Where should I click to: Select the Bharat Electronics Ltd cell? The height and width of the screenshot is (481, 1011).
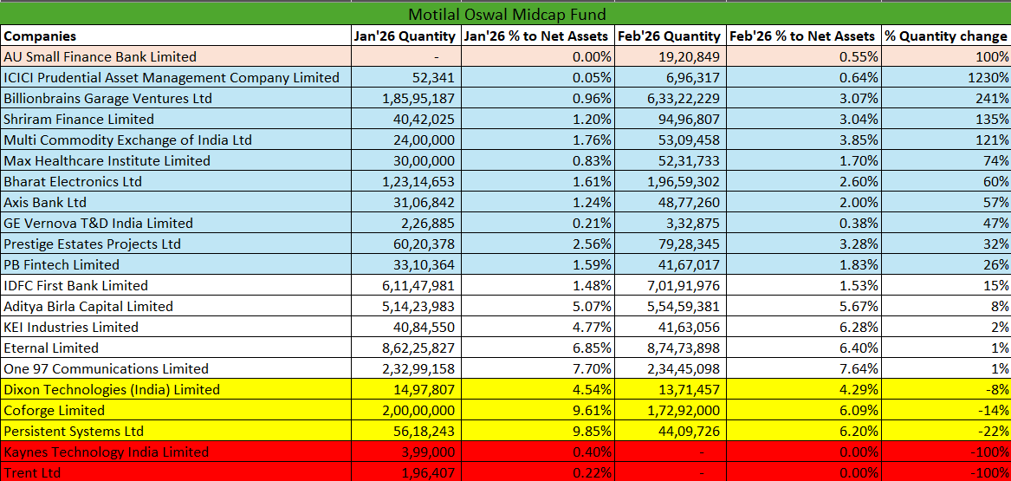(x=175, y=181)
